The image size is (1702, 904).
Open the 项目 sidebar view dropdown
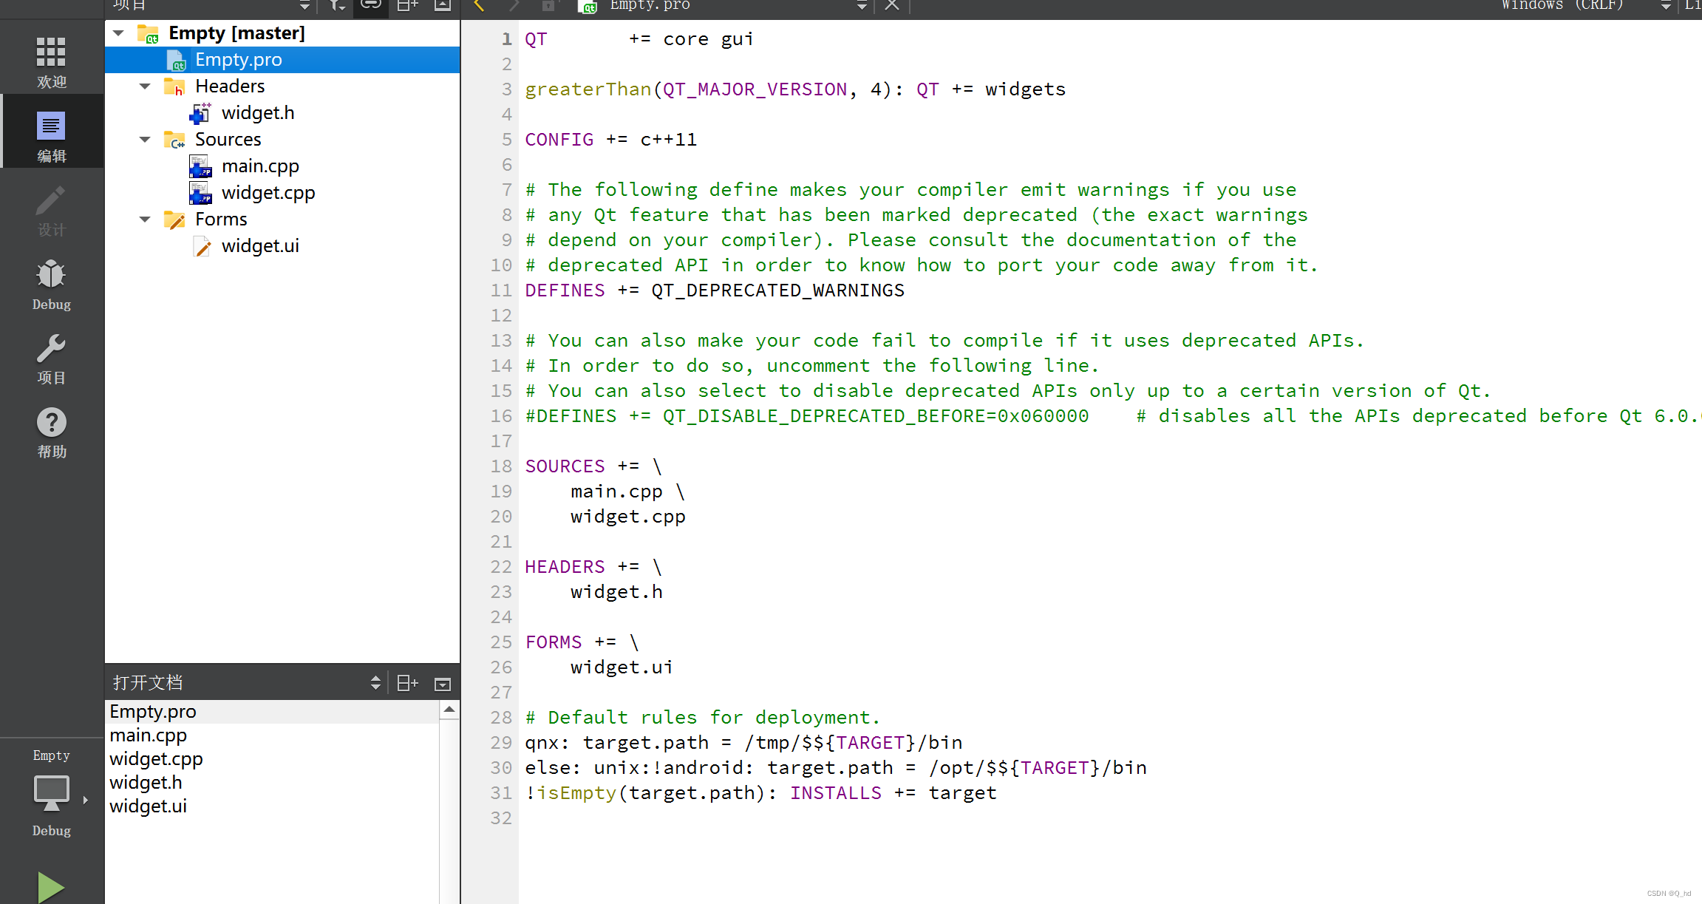click(x=304, y=6)
